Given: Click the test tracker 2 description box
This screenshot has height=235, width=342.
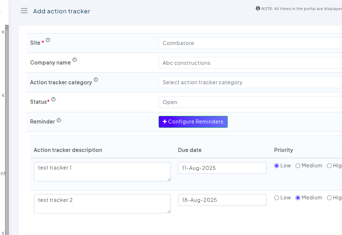Looking at the screenshot, I should point(102,204).
